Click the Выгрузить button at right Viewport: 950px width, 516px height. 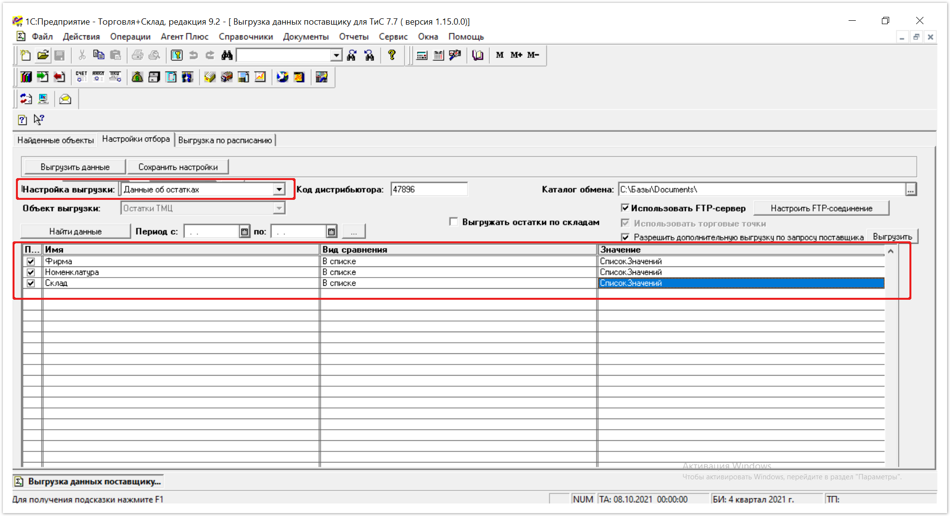pyautogui.click(x=892, y=237)
